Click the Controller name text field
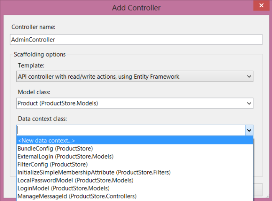 (x=136, y=40)
